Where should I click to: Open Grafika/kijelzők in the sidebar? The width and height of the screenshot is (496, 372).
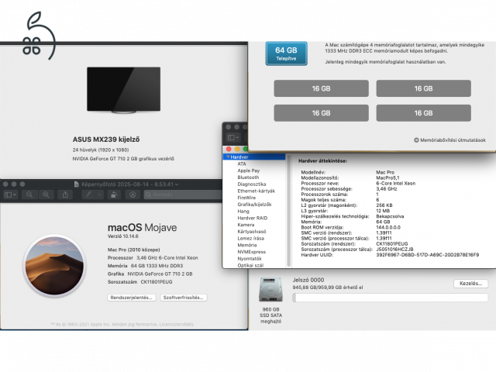pos(254,205)
